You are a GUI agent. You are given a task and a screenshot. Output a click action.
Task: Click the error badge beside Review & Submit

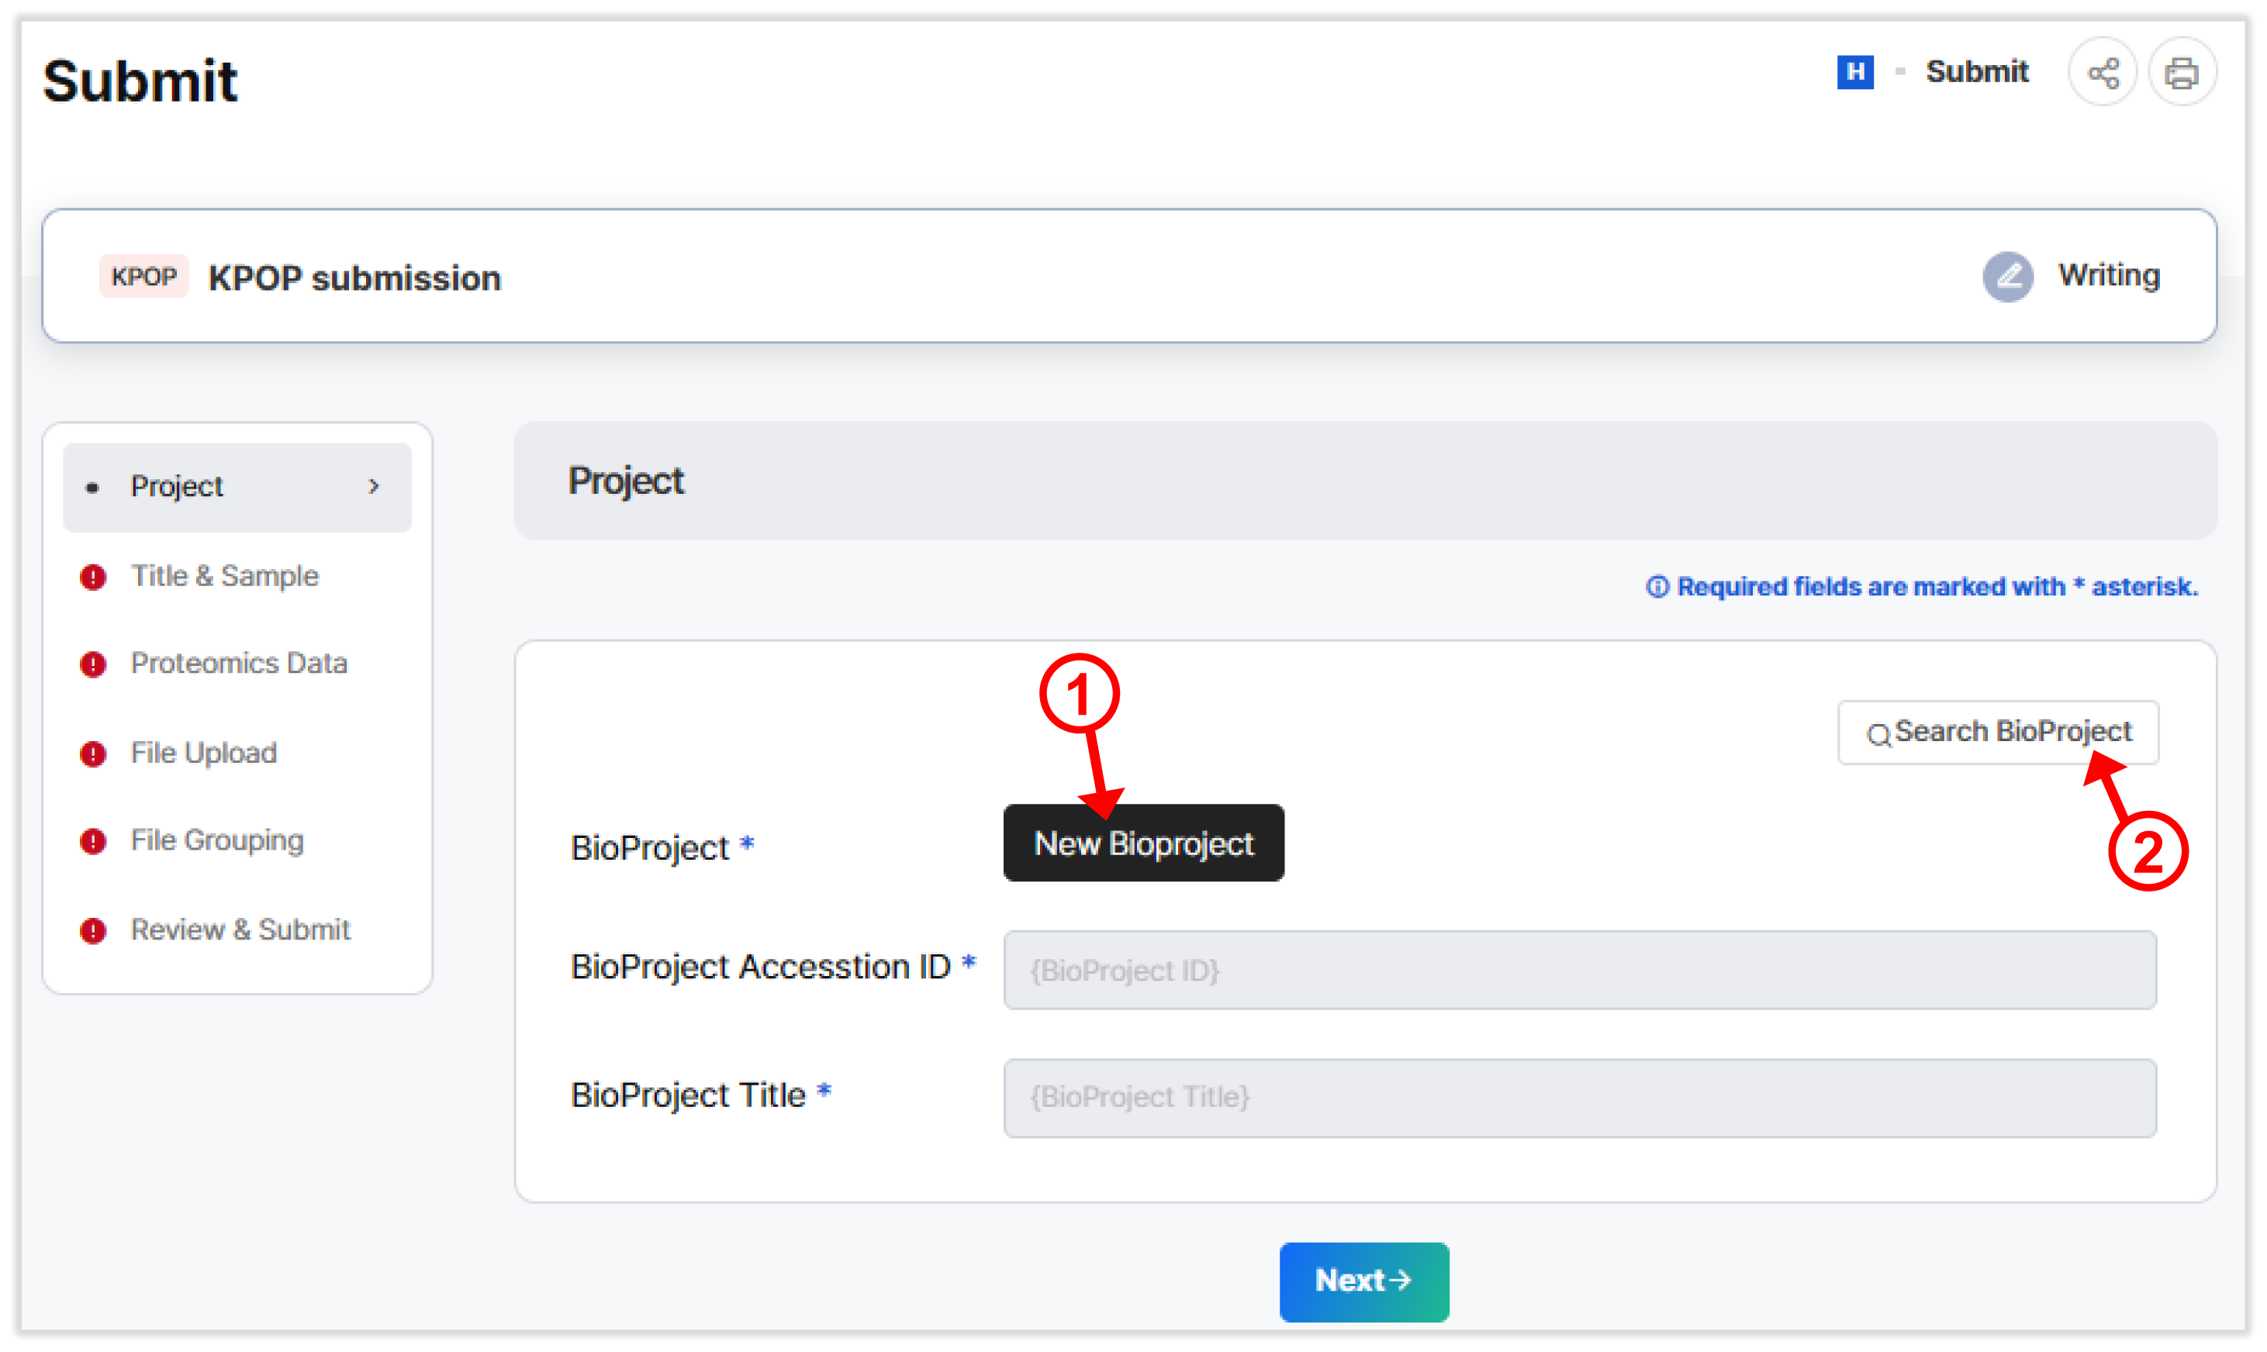(x=94, y=930)
